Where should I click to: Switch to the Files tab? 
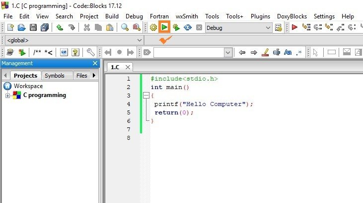click(82, 76)
